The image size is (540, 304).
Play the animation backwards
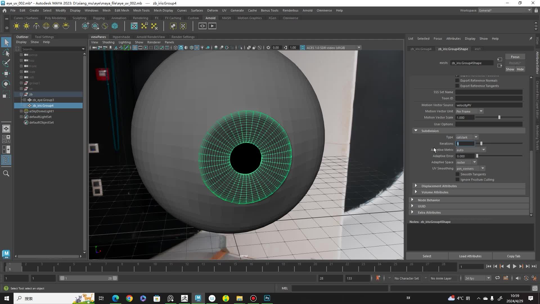(x=508, y=266)
